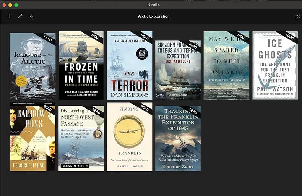This screenshot has height=196, width=302.
Task: Open Icebound in the Arctic book
Action: click(33, 66)
